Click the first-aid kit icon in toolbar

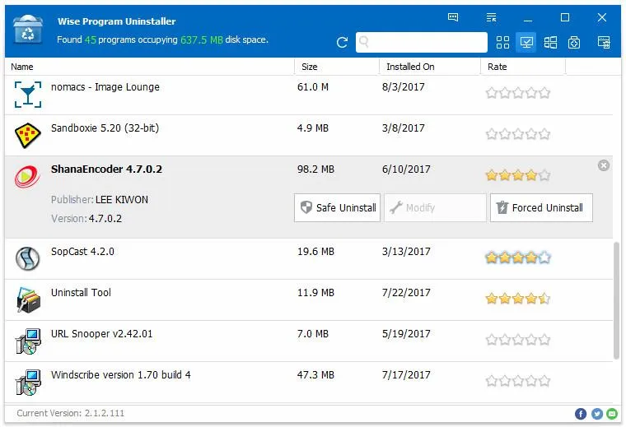pyautogui.click(x=575, y=43)
